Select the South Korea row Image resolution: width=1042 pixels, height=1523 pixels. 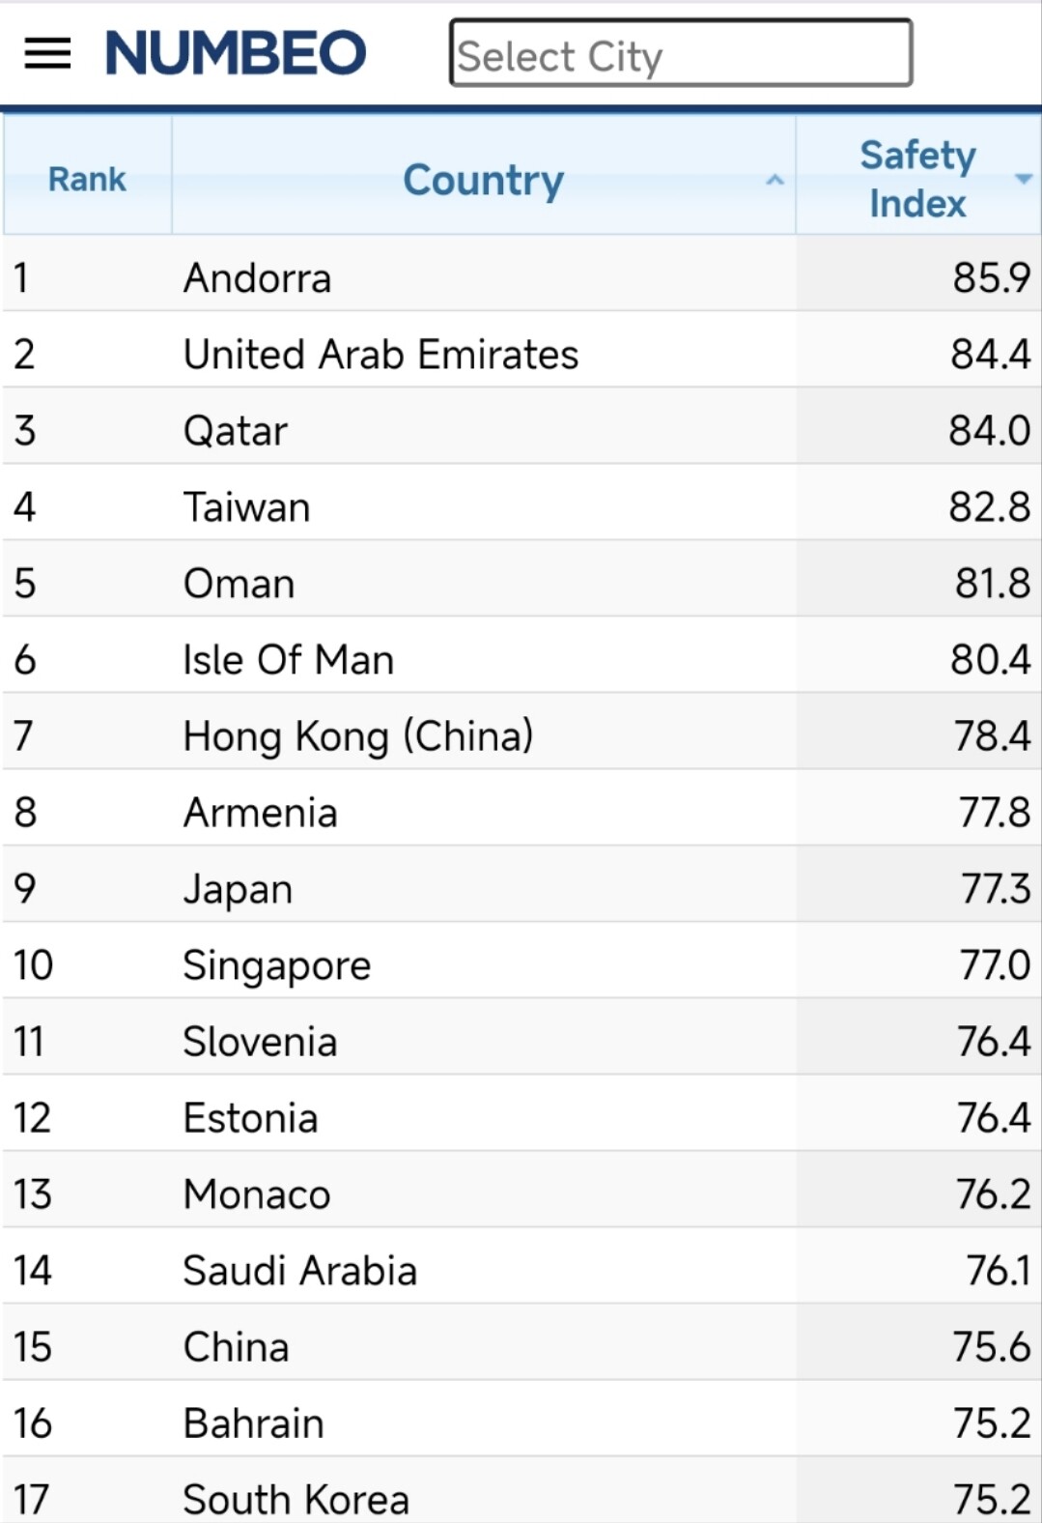pos(296,1499)
